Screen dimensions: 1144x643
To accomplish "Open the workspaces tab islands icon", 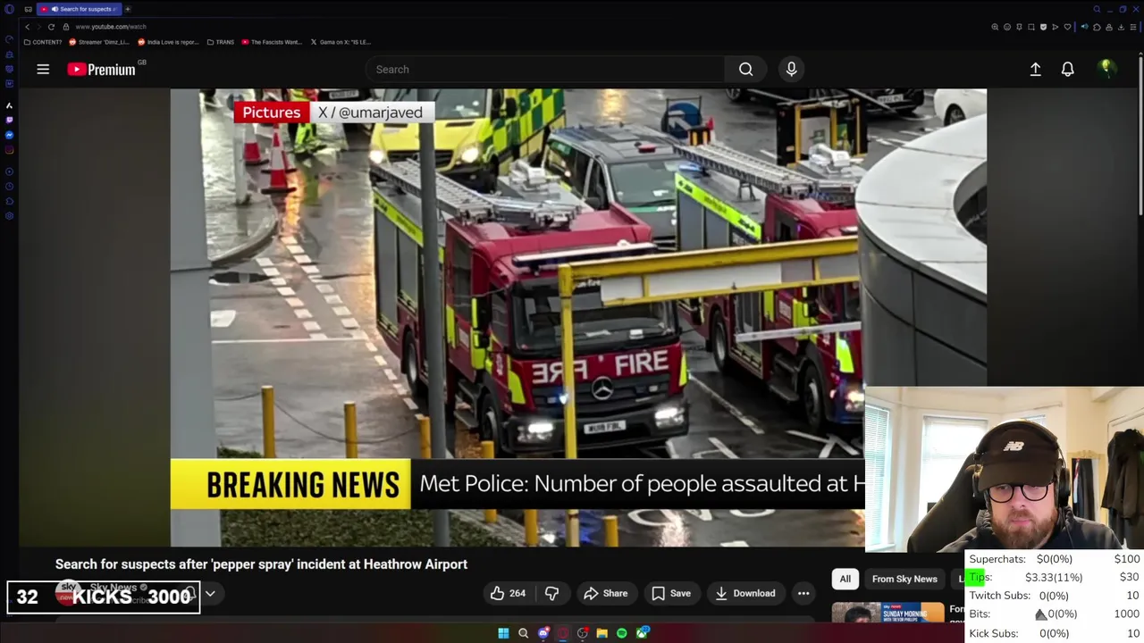I will 29,9.
